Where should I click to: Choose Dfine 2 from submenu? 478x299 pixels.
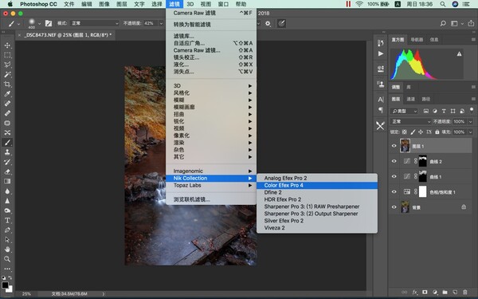point(317,192)
